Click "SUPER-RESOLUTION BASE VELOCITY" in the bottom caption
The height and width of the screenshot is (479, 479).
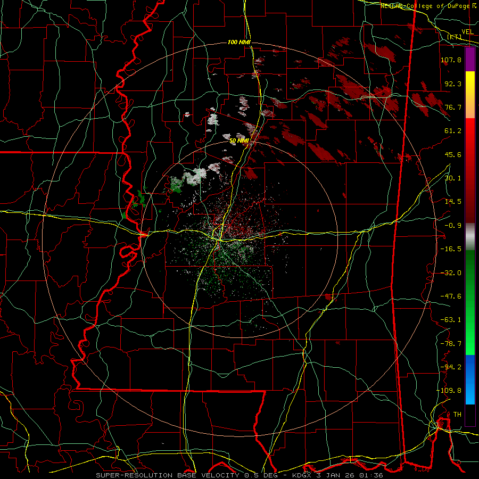169,475
